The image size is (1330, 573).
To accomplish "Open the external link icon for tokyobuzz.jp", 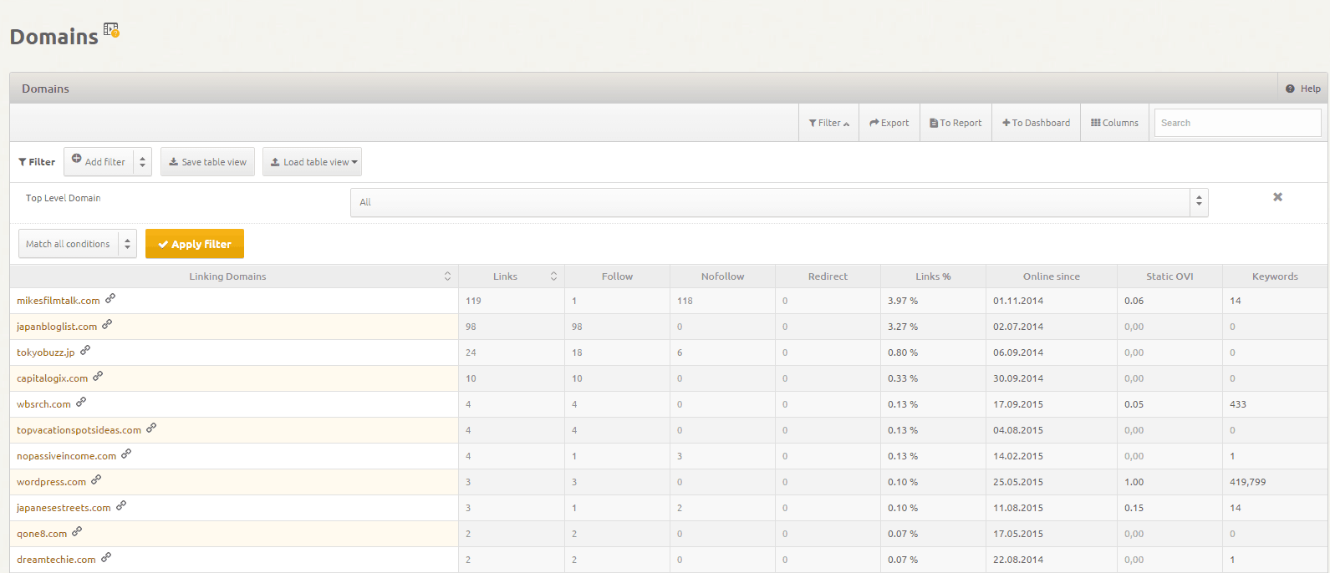I will pos(85,350).
